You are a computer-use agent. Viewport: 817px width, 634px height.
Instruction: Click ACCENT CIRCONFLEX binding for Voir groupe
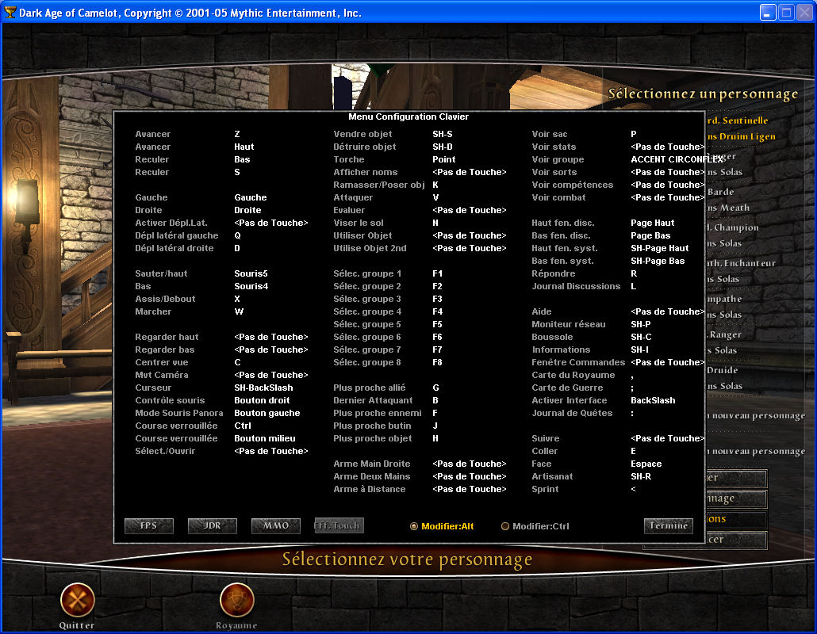pos(677,159)
